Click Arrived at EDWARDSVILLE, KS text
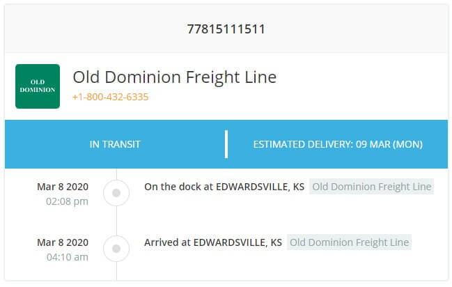Viewport: 452px width, 287px height. click(x=213, y=242)
